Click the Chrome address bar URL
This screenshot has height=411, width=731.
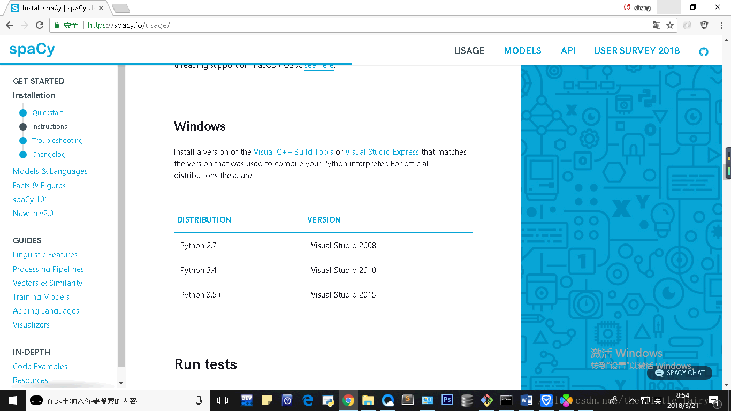(128, 25)
